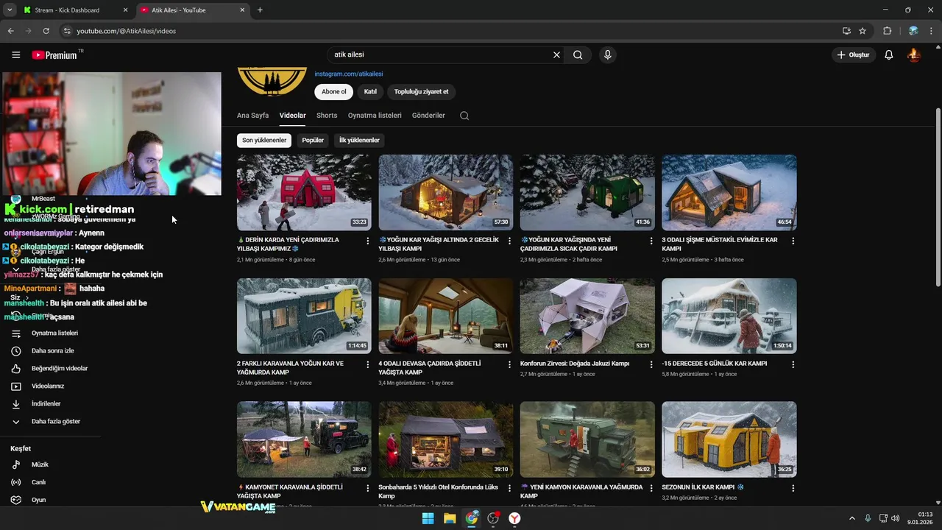Switch to the Shorts channel tab
This screenshot has height=530, width=942.
pyautogui.click(x=327, y=116)
